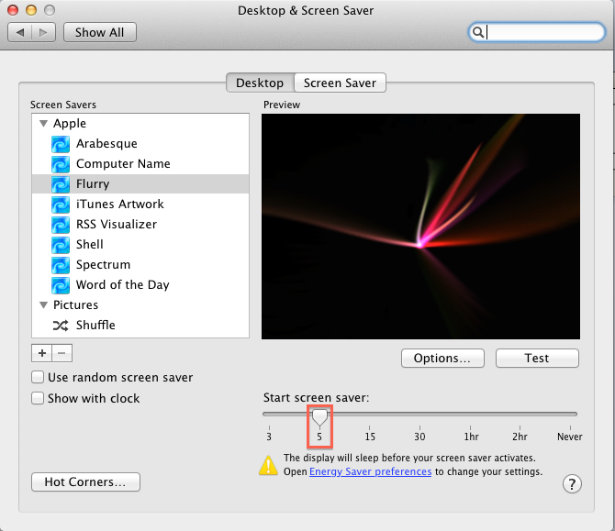Select iTunes Artwork in the list
The height and width of the screenshot is (531, 615).
pyautogui.click(x=140, y=205)
